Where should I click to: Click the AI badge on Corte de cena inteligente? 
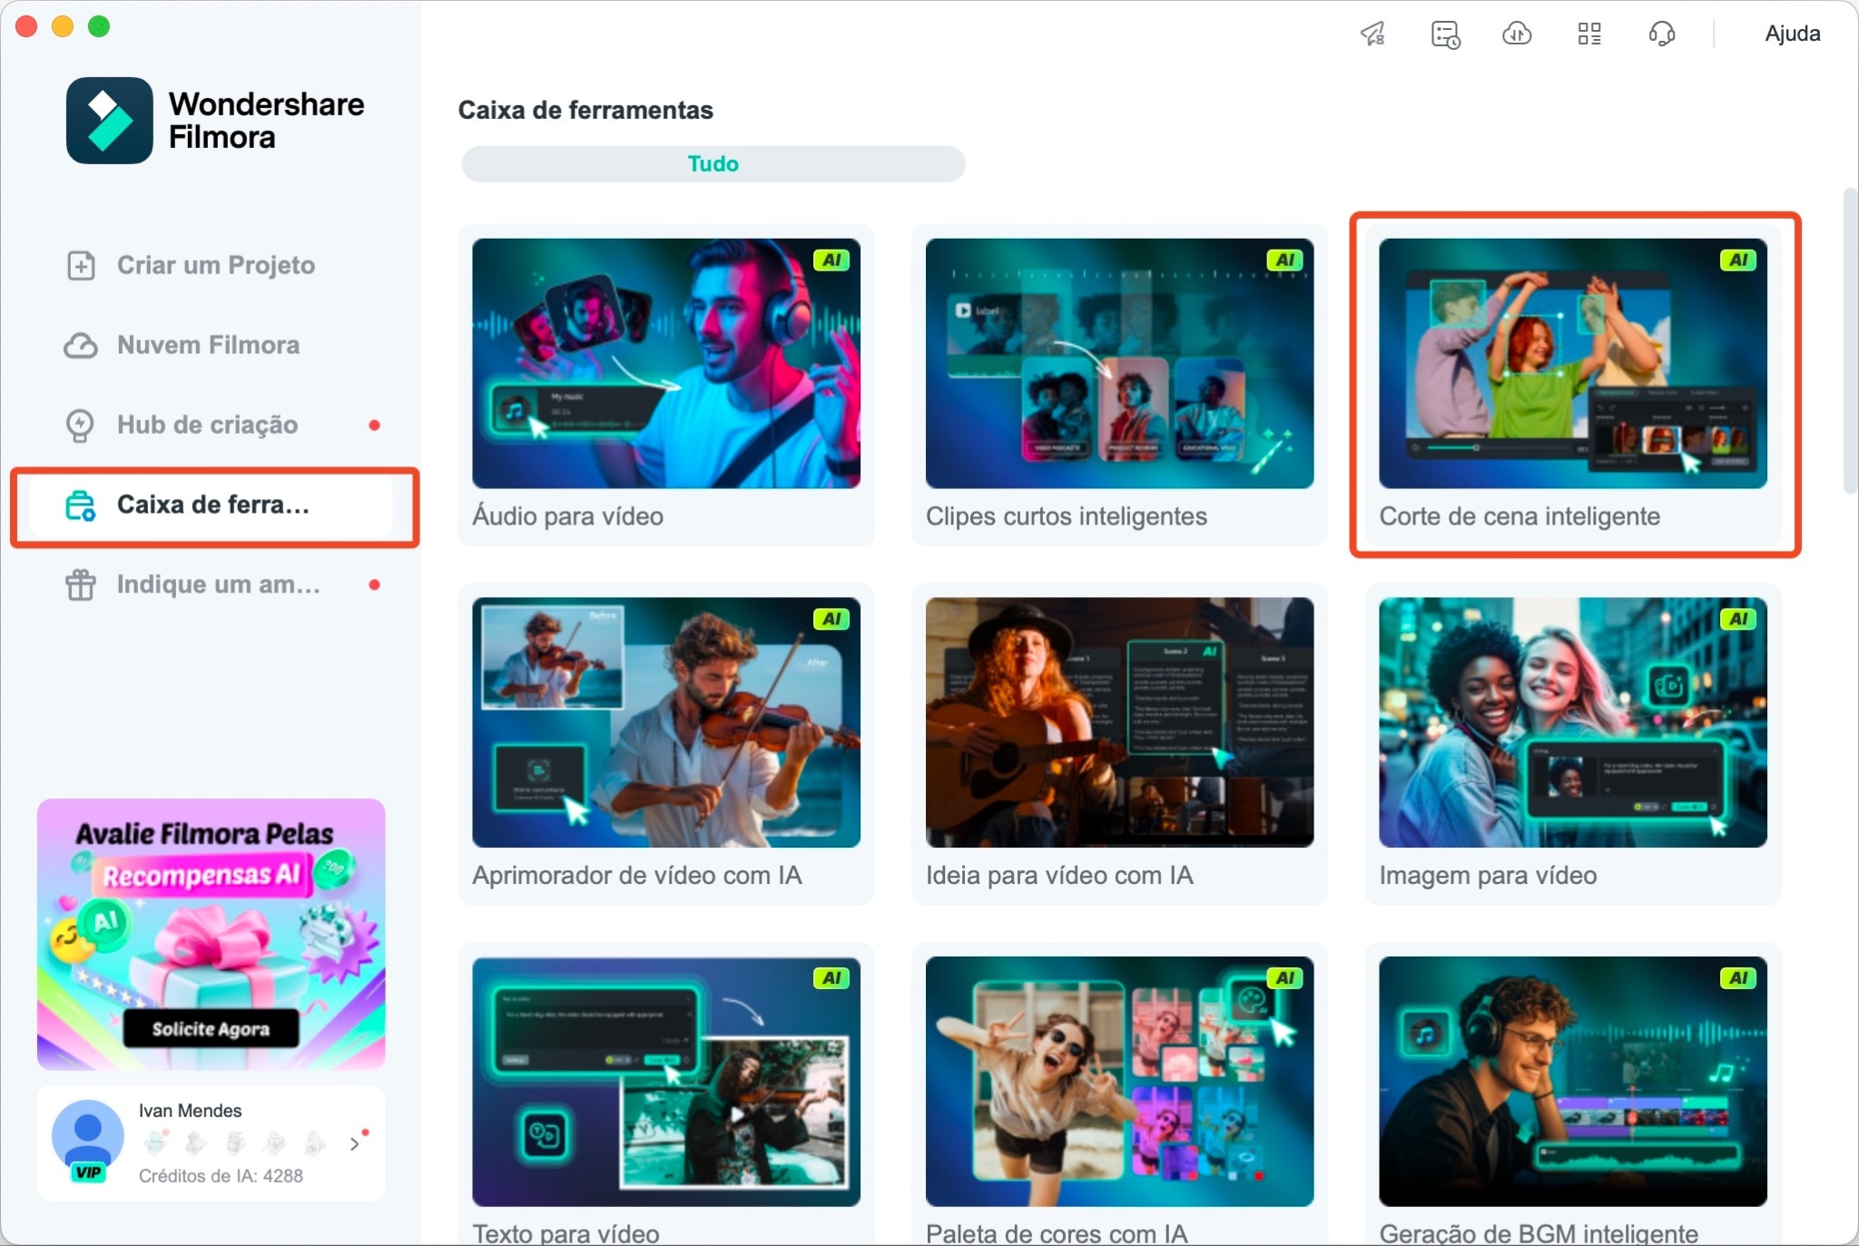tap(1737, 260)
